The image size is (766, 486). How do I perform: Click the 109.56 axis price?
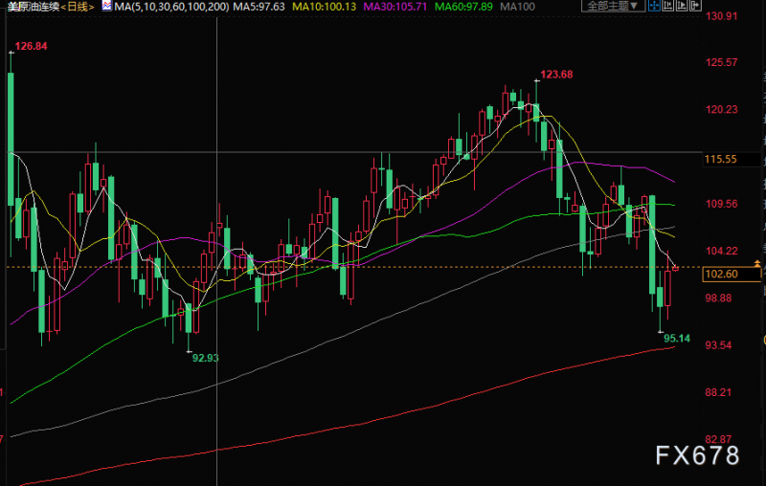722,204
